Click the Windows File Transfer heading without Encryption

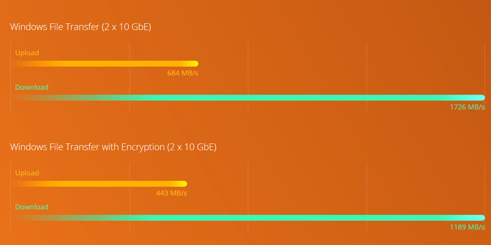tap(80, 27)
